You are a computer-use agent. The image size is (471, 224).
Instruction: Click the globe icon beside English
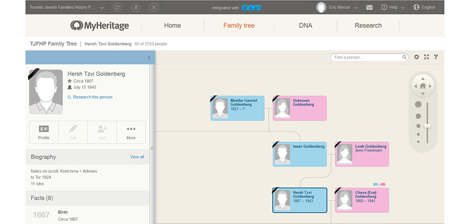(417, 7)
